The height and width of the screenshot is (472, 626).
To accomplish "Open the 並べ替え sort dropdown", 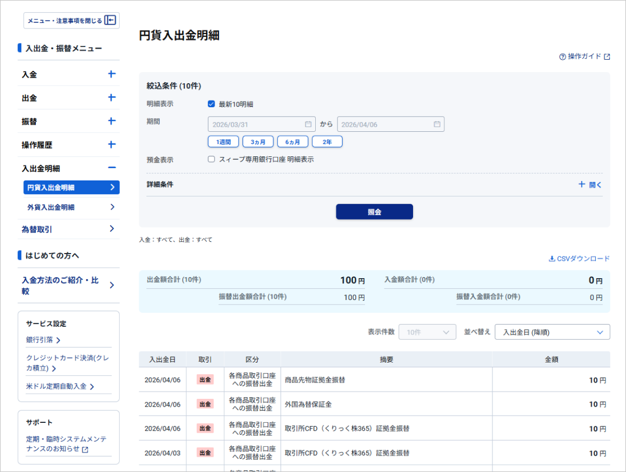I will click(x=552, y=332).
